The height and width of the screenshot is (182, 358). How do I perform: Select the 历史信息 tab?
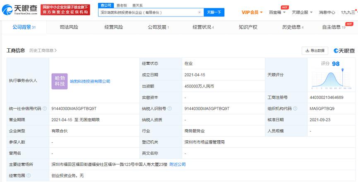(x=293, y=27)
